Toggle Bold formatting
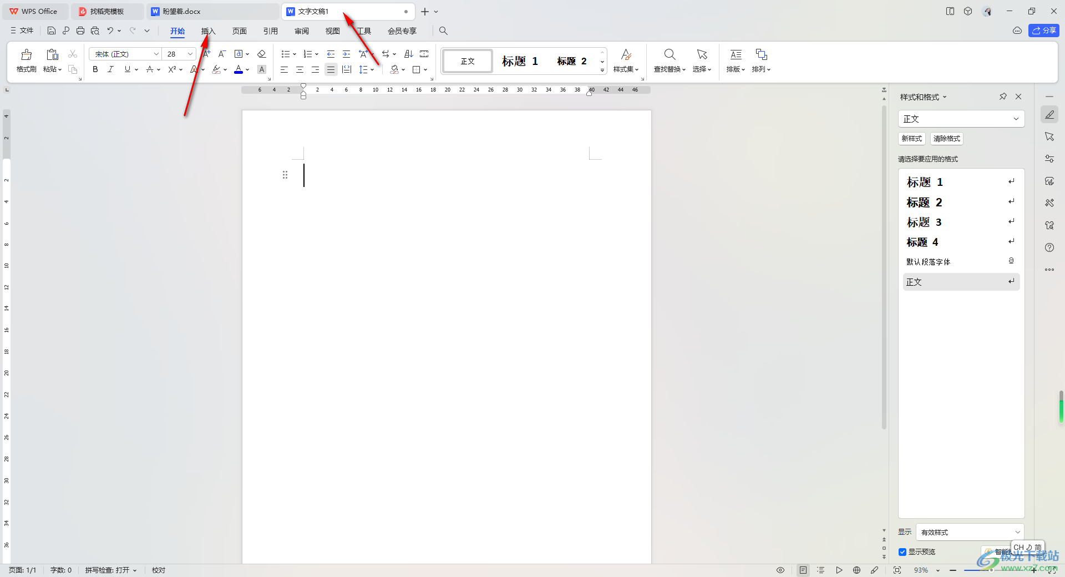1065x577 pixels. [95, 69]
